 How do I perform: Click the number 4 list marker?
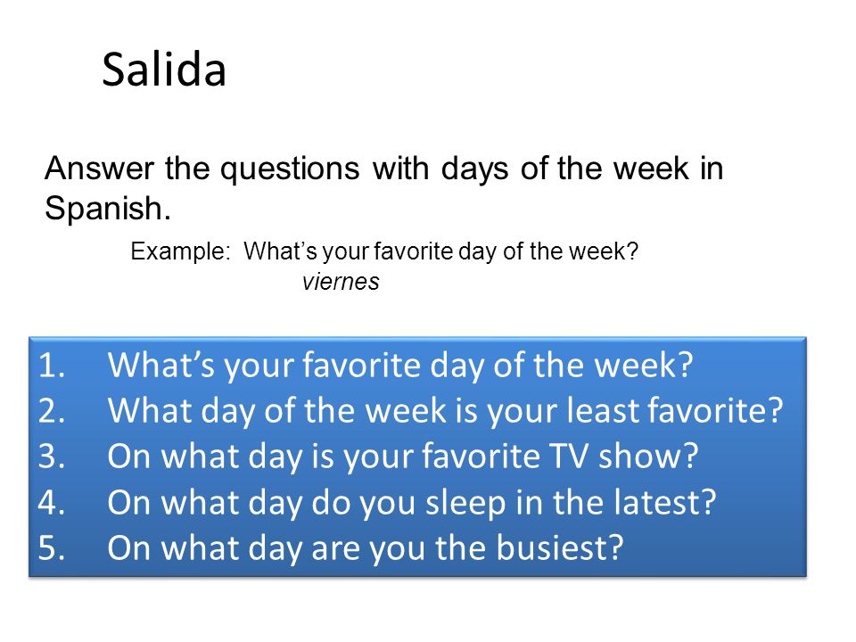coord(52,503)
